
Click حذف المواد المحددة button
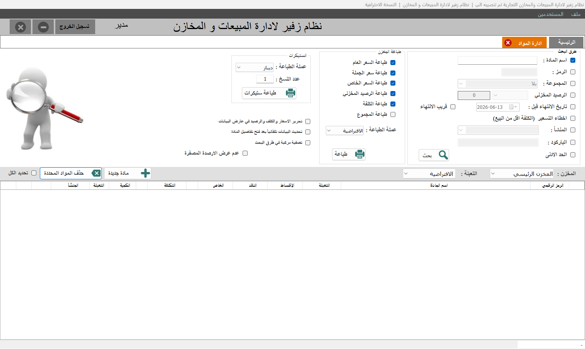(71, 173)
